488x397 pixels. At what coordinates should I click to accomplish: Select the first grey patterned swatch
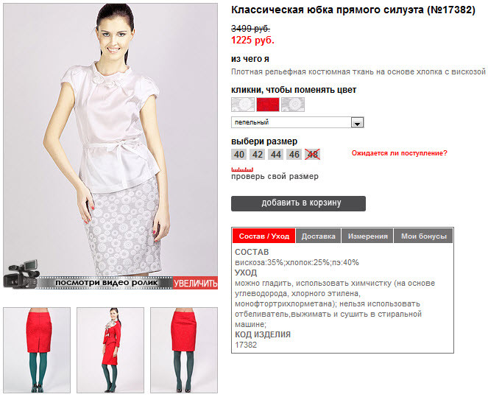[x=243, y=105]
